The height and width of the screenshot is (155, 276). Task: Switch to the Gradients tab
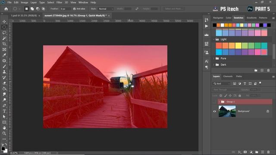tap(251, 18)
